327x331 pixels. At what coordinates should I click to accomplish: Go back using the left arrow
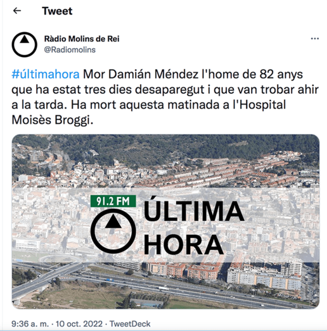coord(17,11)
